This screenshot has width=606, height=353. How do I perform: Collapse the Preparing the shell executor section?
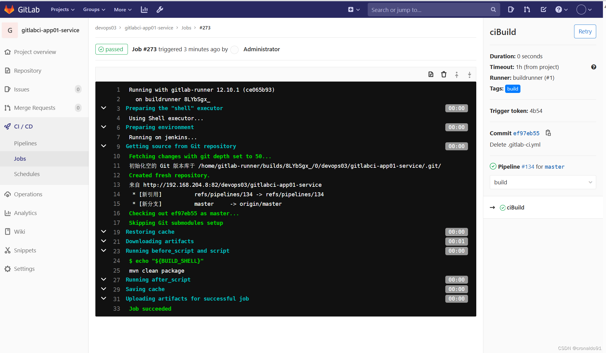click(x=104, y=108)
